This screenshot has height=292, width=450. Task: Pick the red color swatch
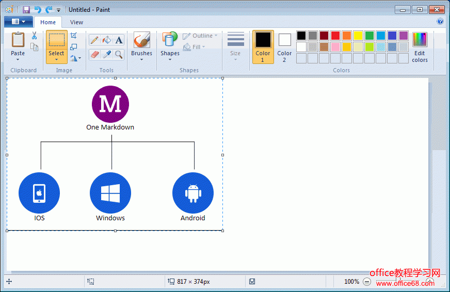click(335, 36)
